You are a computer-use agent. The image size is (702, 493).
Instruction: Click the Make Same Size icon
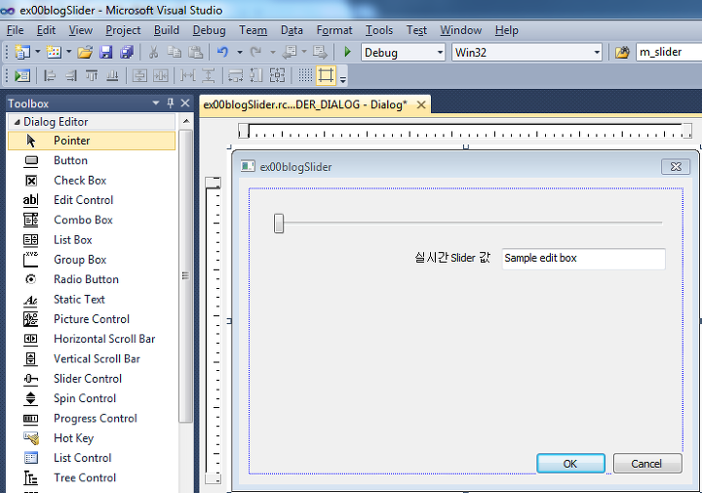tap(277, 75)
